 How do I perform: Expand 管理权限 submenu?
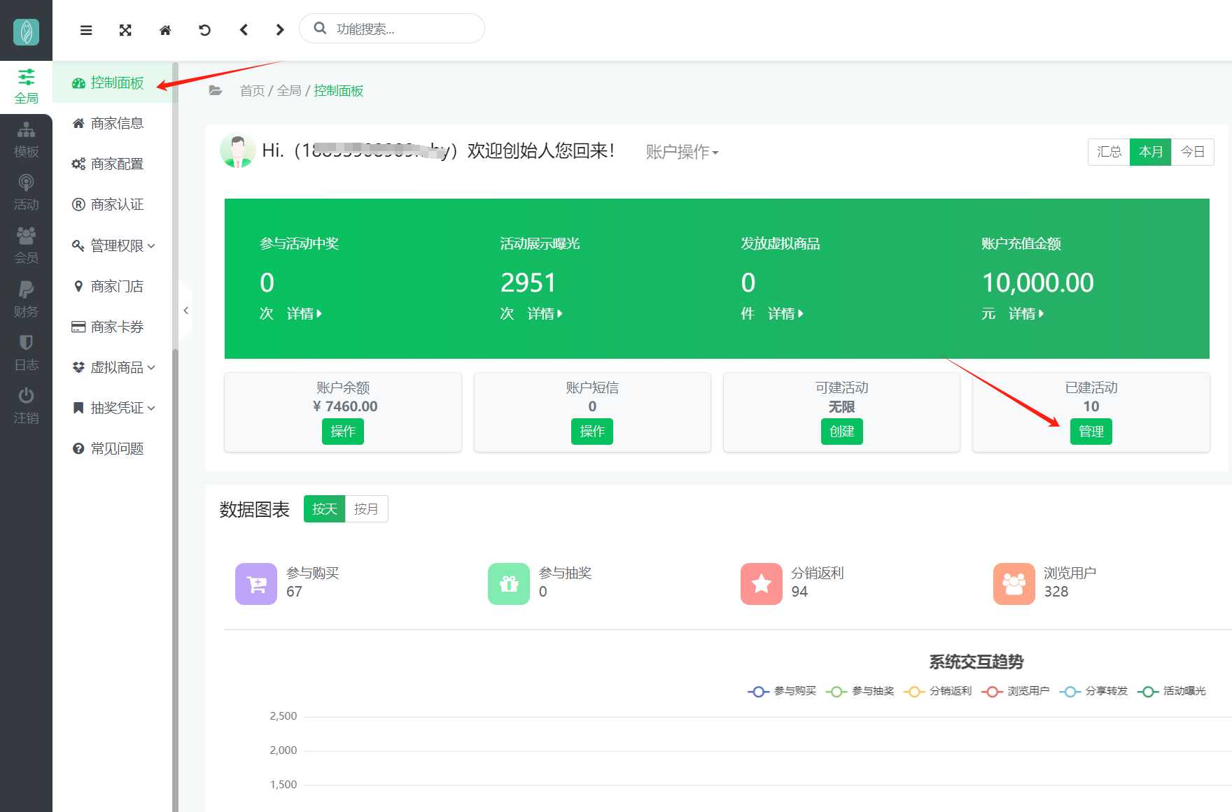click(x=112, y=245)
